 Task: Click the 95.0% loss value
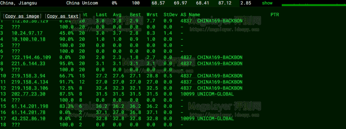tap(67, 63)
